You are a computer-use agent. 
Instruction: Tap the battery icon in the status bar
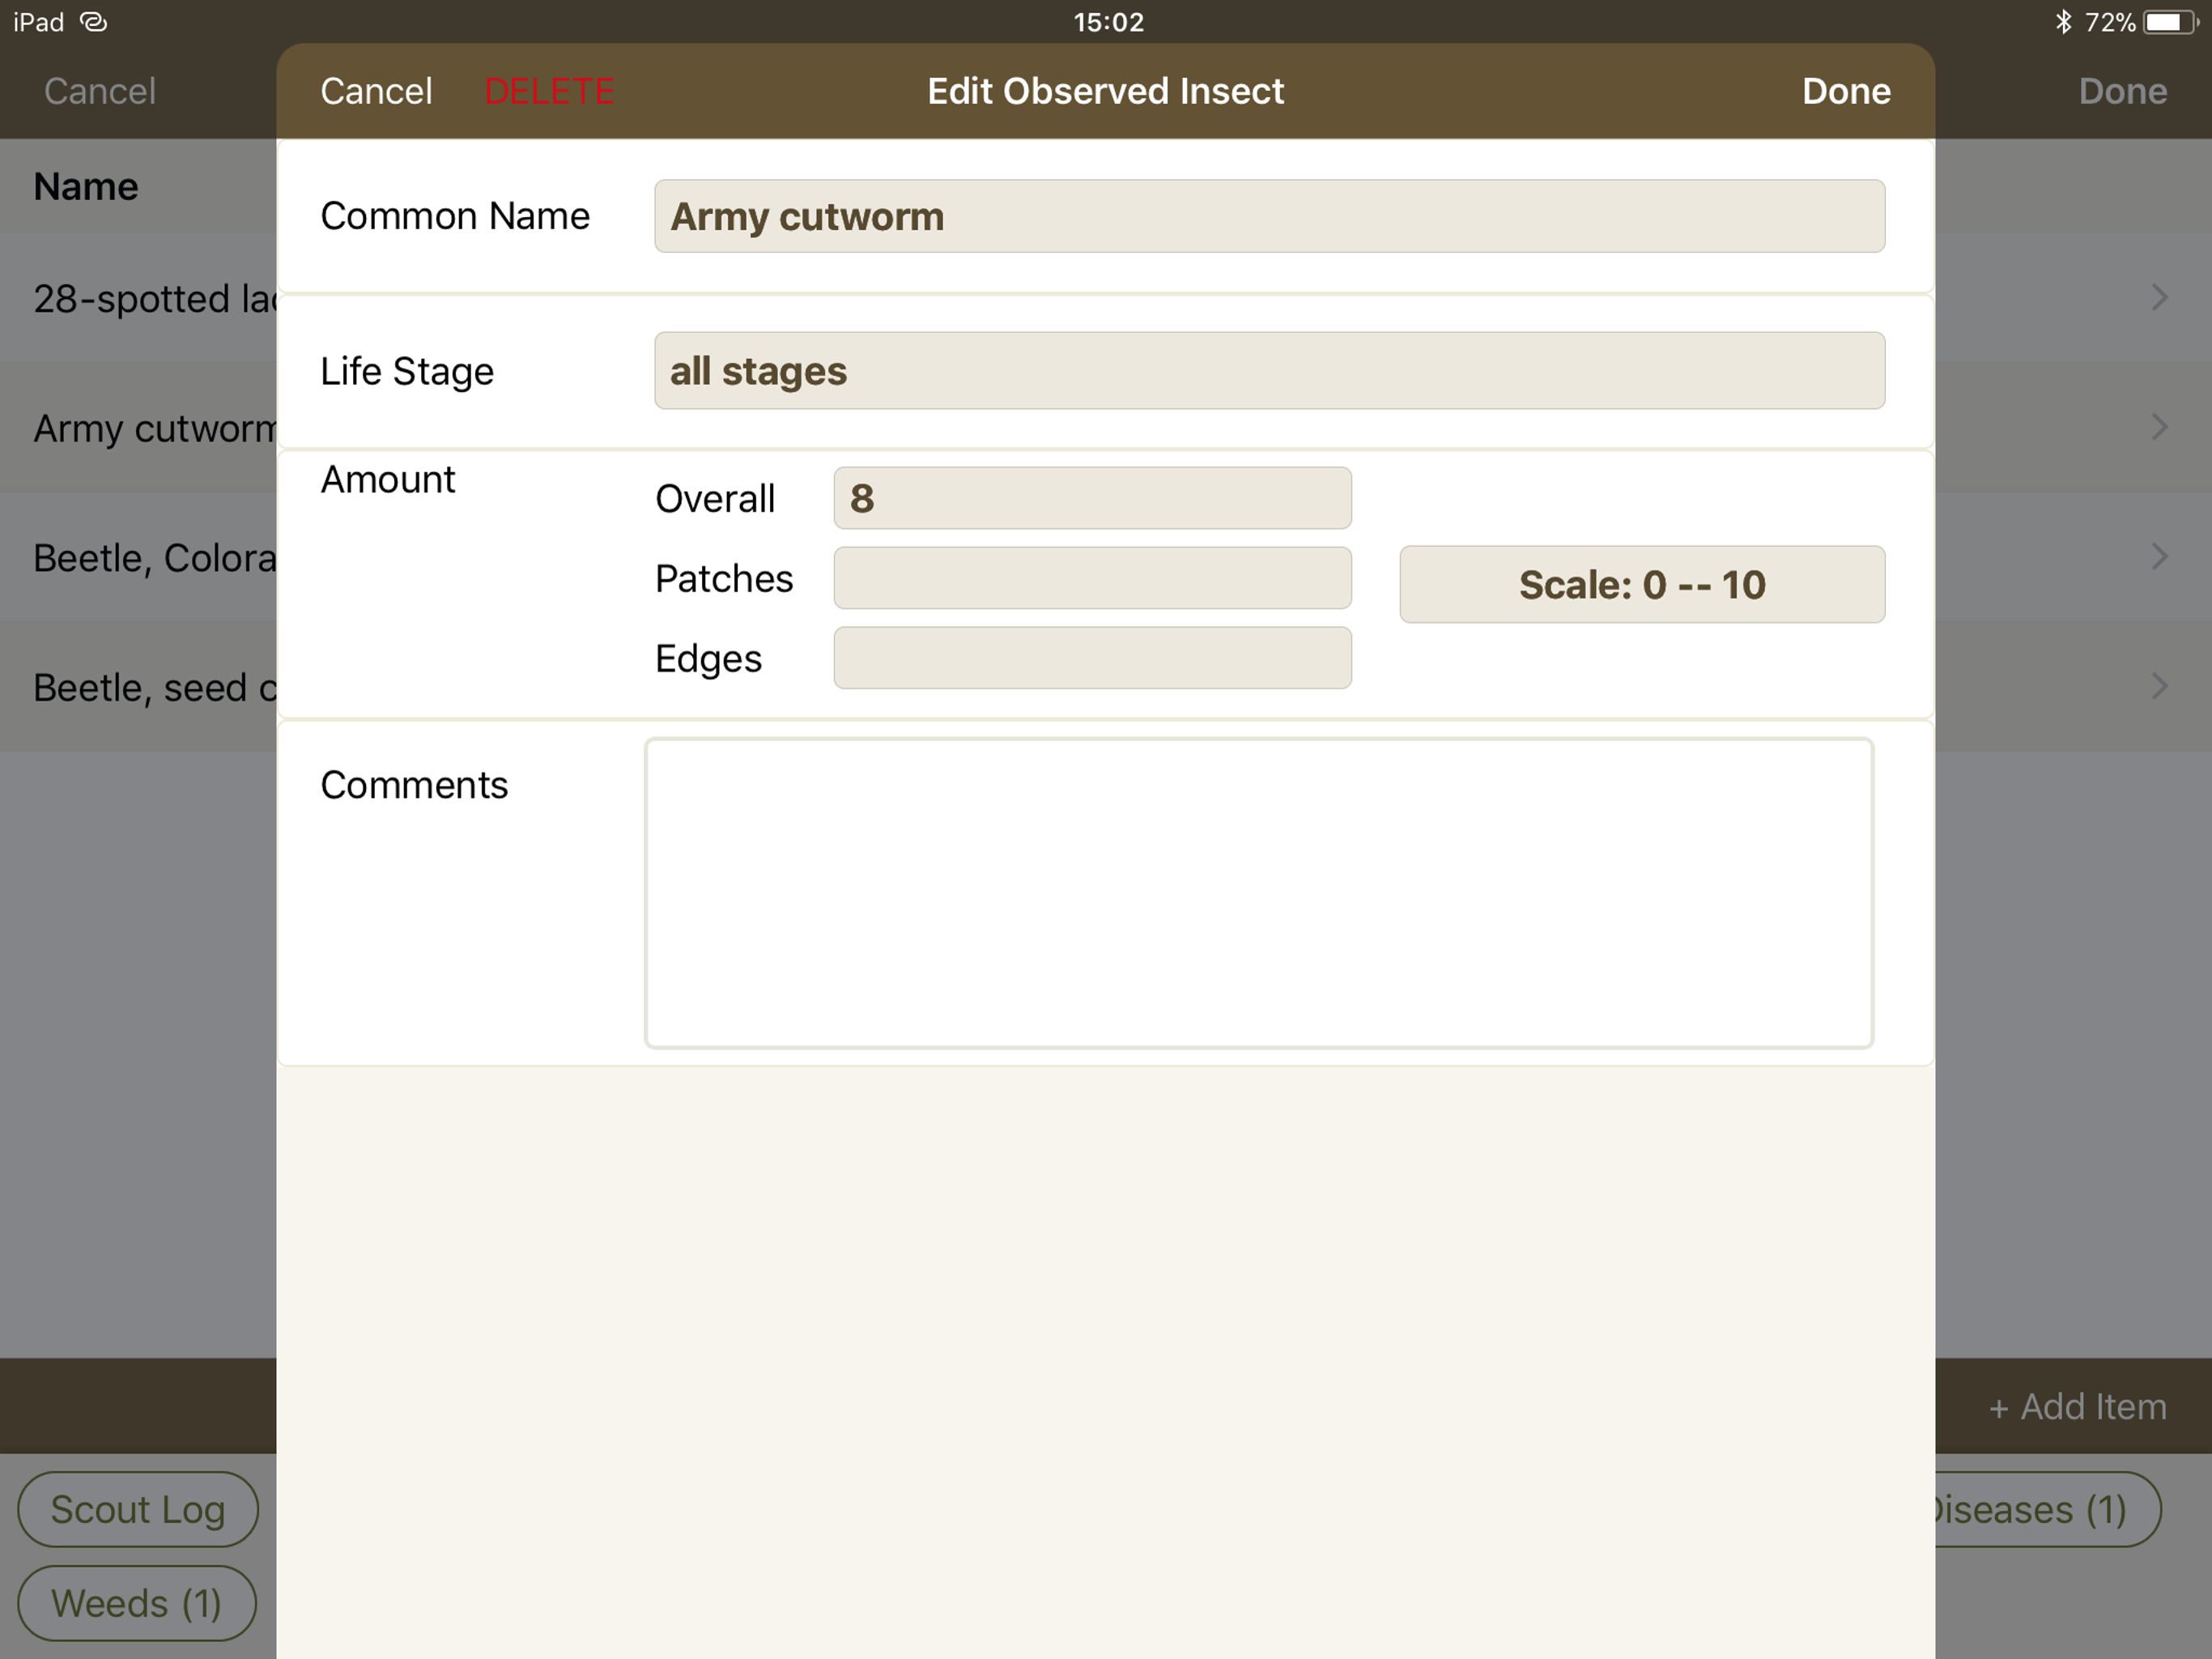point(2172,22)
